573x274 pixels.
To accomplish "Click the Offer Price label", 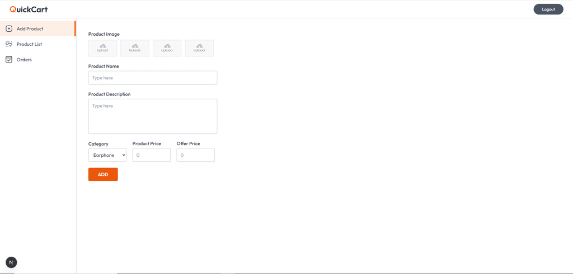I will pos(189,143).
